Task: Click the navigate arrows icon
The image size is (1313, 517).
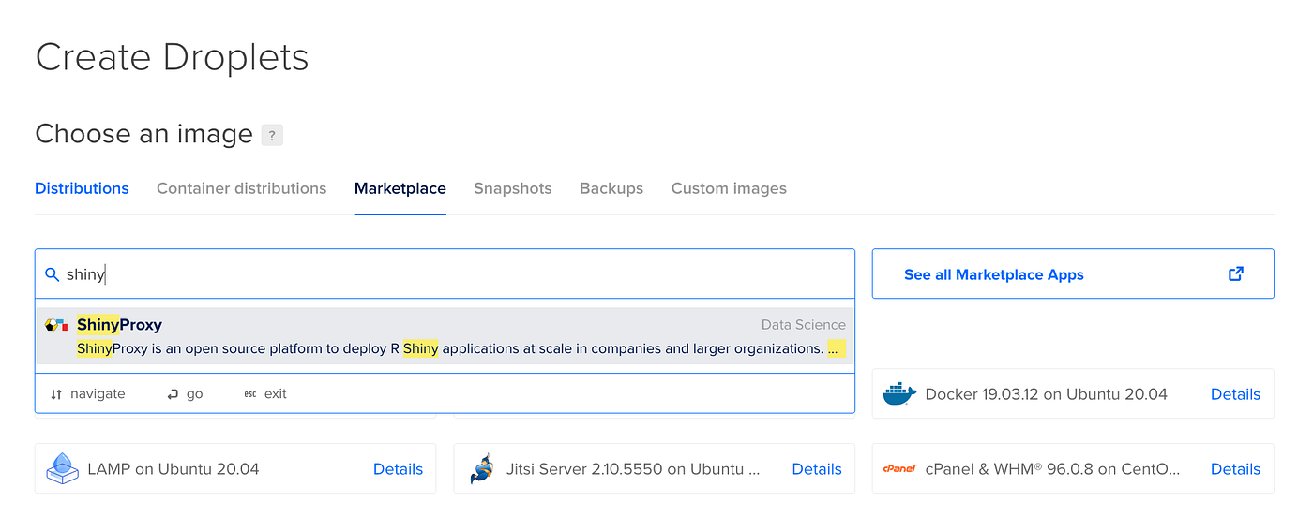Action: click(x=56, y=394)
